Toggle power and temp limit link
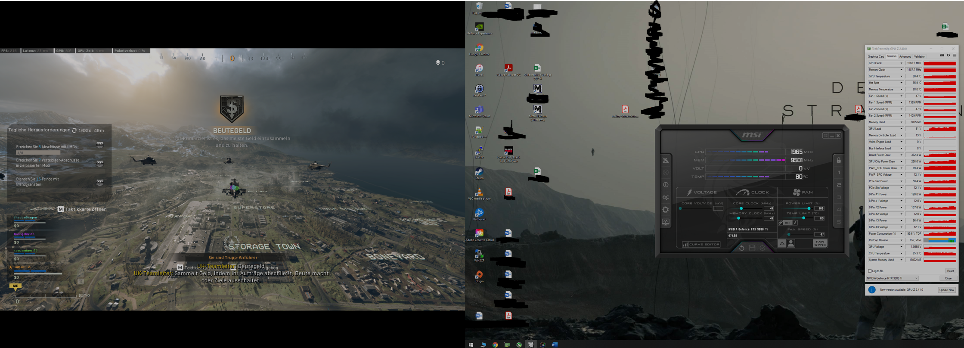This screenshot has width=964, height=348. pos(781,223)
